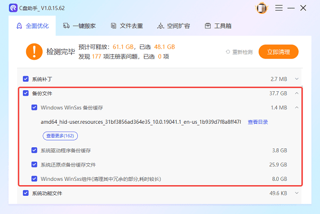
Task: Click the 3.8 GB size value
Action: 279,150
